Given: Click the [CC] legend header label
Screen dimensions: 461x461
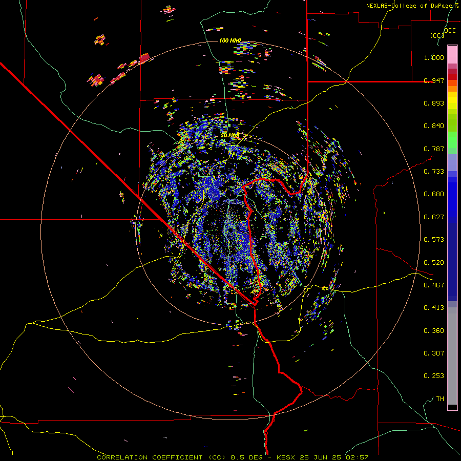Looking at the screenshot, I should pyautogui.click(x=437, y=35).
